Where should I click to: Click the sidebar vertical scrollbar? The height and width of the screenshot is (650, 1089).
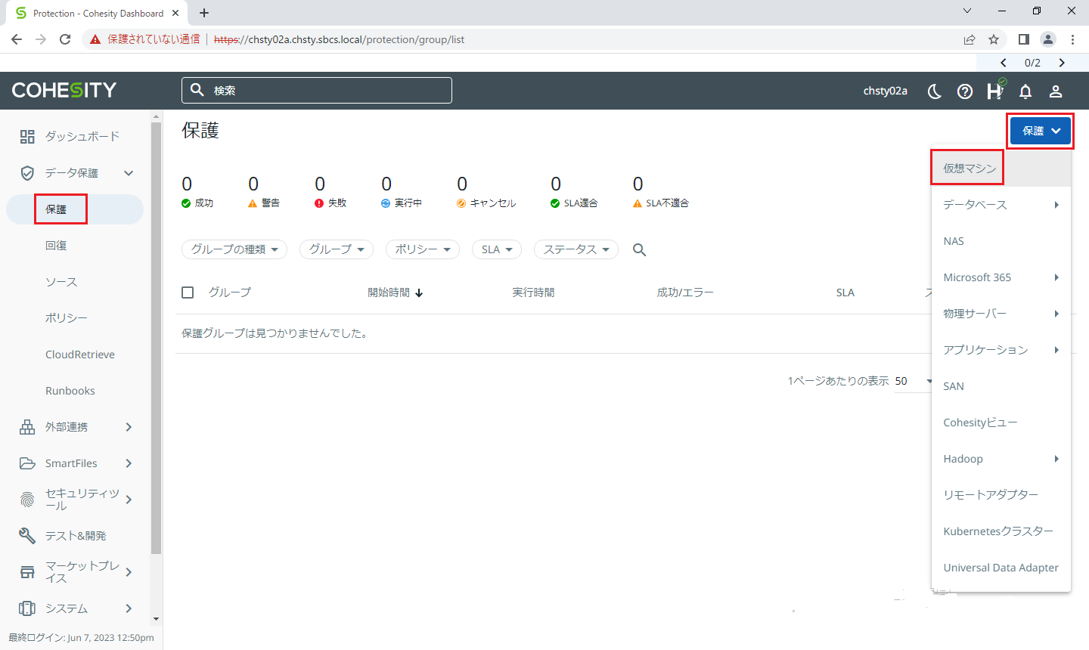coord(157,337)
